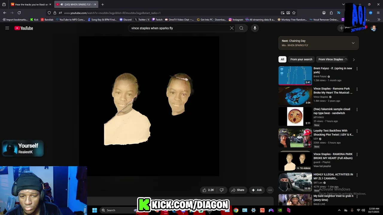Open Brent Faiyaz - if. video thumbnail
Image resolution: width=383 pixels, height=215 pixels.
point(295,76)
